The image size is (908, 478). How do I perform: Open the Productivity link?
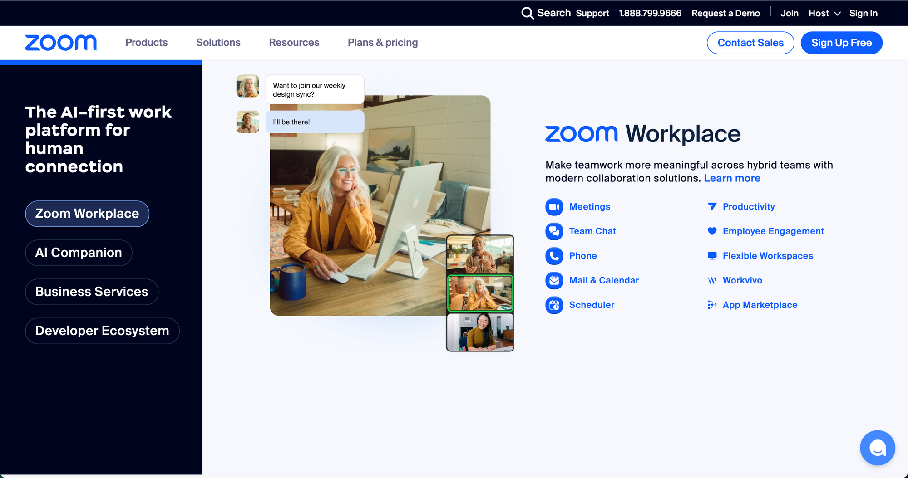click(749, 207)
